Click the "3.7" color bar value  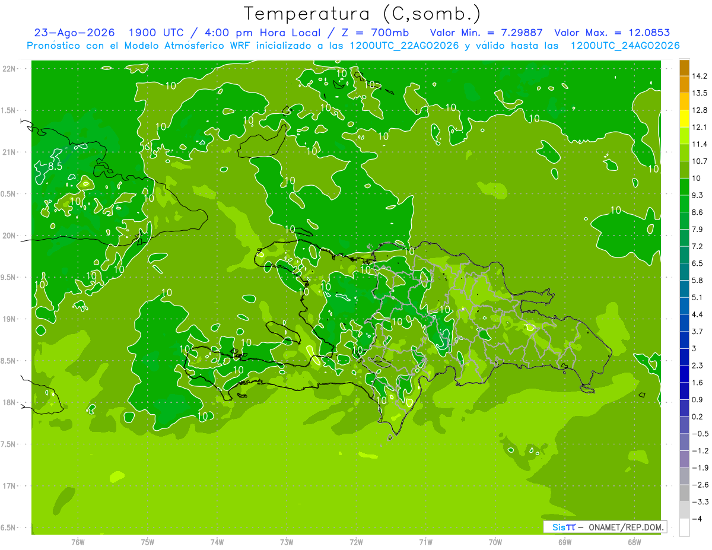[697, 331]
